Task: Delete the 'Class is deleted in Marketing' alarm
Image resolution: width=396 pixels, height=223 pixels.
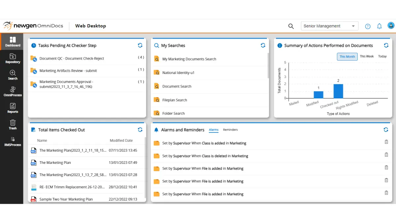Action: click(386, 155)
